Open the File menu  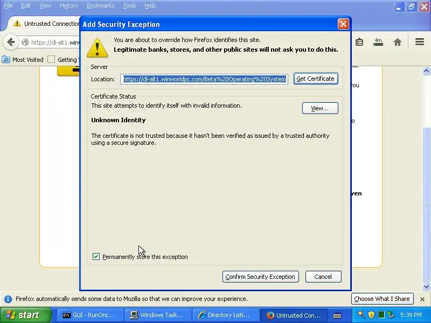8,5
